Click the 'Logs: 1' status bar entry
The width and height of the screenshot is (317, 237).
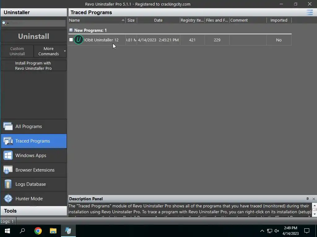point(7,221)
